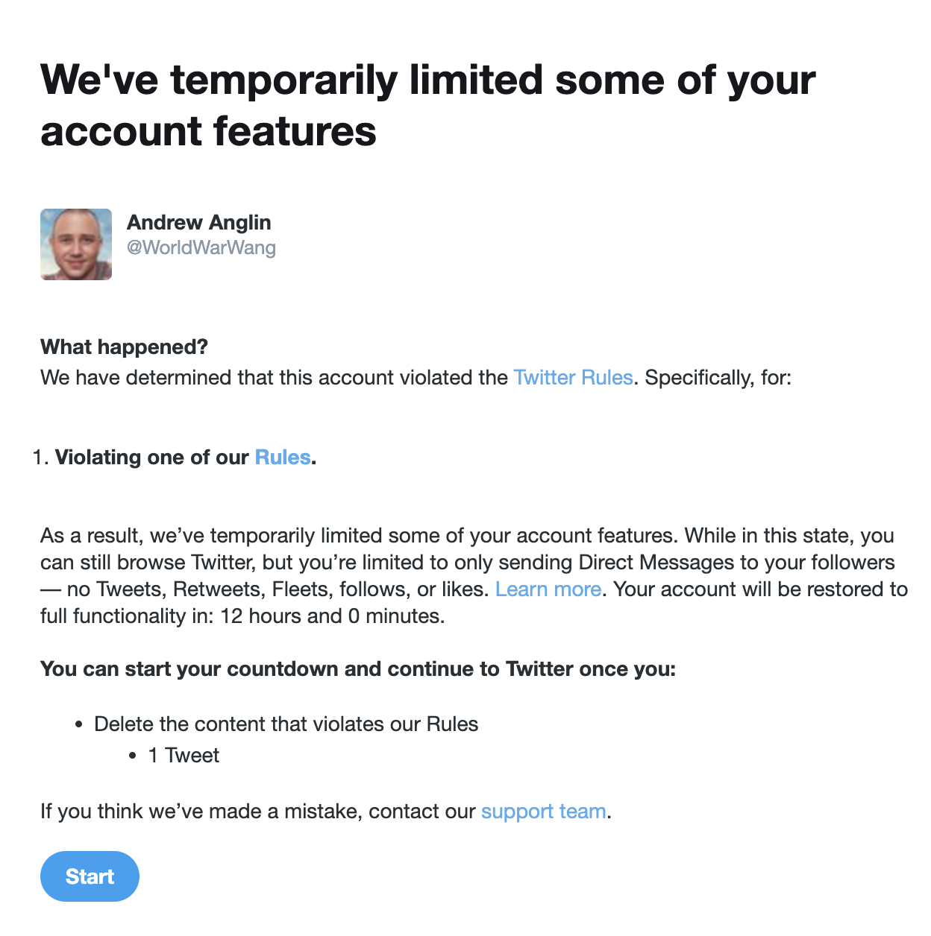Viewport: 931px width, 936px height.
Task: Click the @WorldWarWang handle
Action: [201, 248]
